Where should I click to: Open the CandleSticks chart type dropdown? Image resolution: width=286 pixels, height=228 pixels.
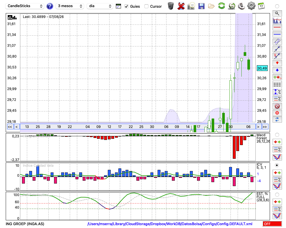[25, 6]
